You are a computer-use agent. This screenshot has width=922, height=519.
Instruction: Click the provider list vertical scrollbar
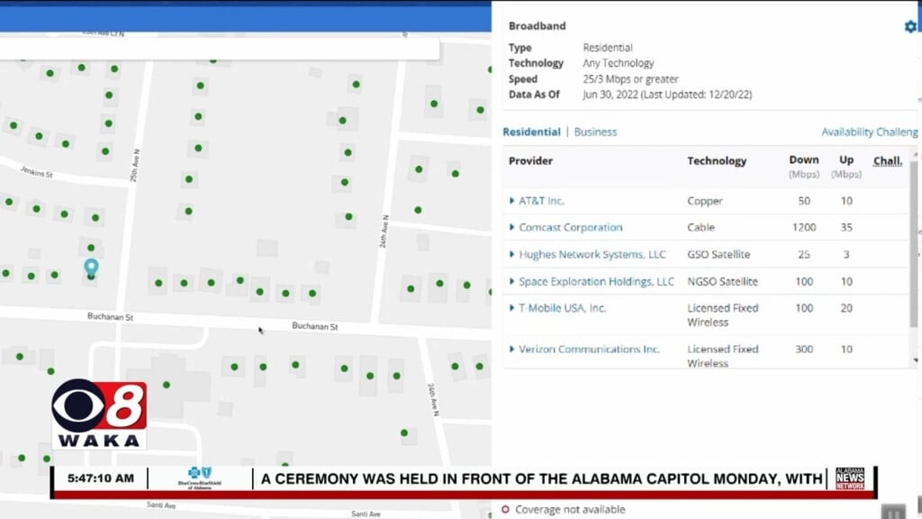915,243
